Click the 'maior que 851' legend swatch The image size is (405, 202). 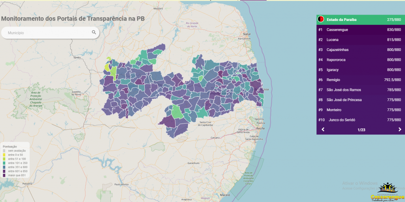(x=4, y=175)
